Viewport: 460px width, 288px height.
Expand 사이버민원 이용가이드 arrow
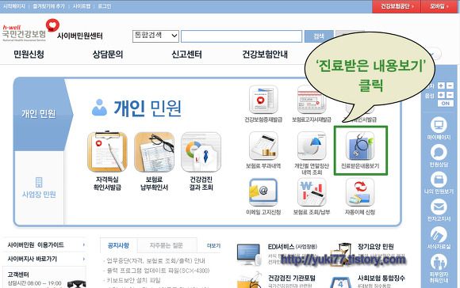pyautogui.click(x=84, y=244)
